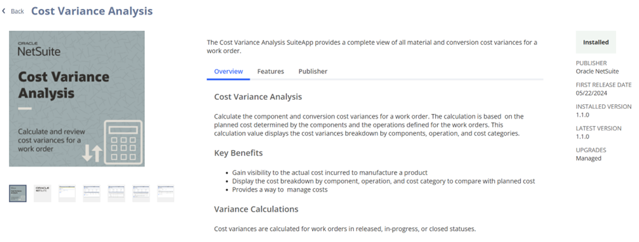Open the third screenshot thumbnail
The image size is (639, 242).
point(67,193)
